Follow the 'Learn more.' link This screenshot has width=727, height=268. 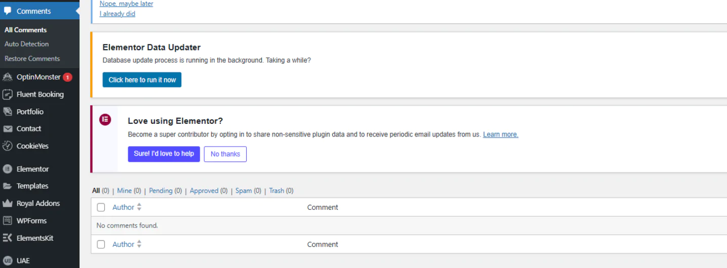[501, 135]
